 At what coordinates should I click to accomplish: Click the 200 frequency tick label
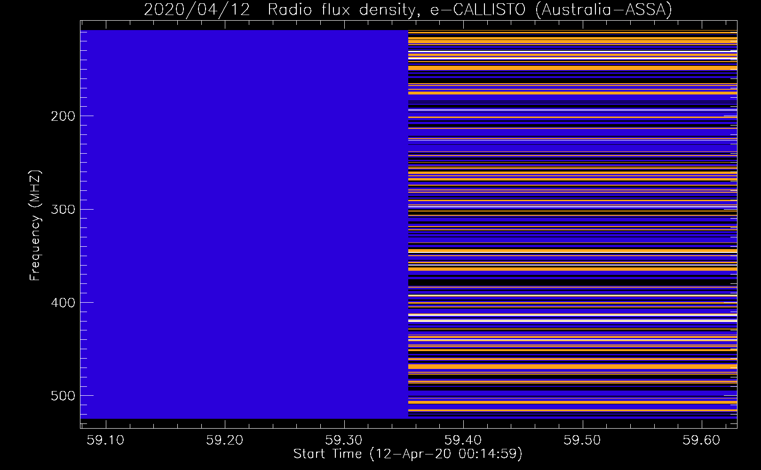point(63,116)
